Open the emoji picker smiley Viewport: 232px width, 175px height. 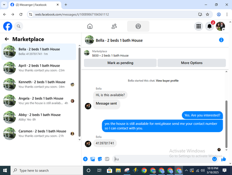coord(214,159)
